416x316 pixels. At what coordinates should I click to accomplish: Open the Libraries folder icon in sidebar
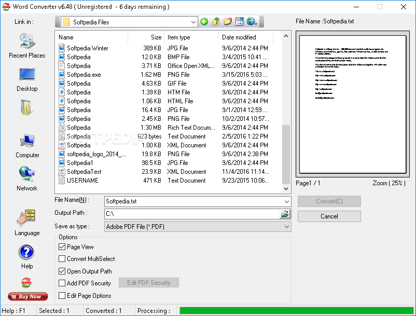pyautogui.click(x=26, y=107)
